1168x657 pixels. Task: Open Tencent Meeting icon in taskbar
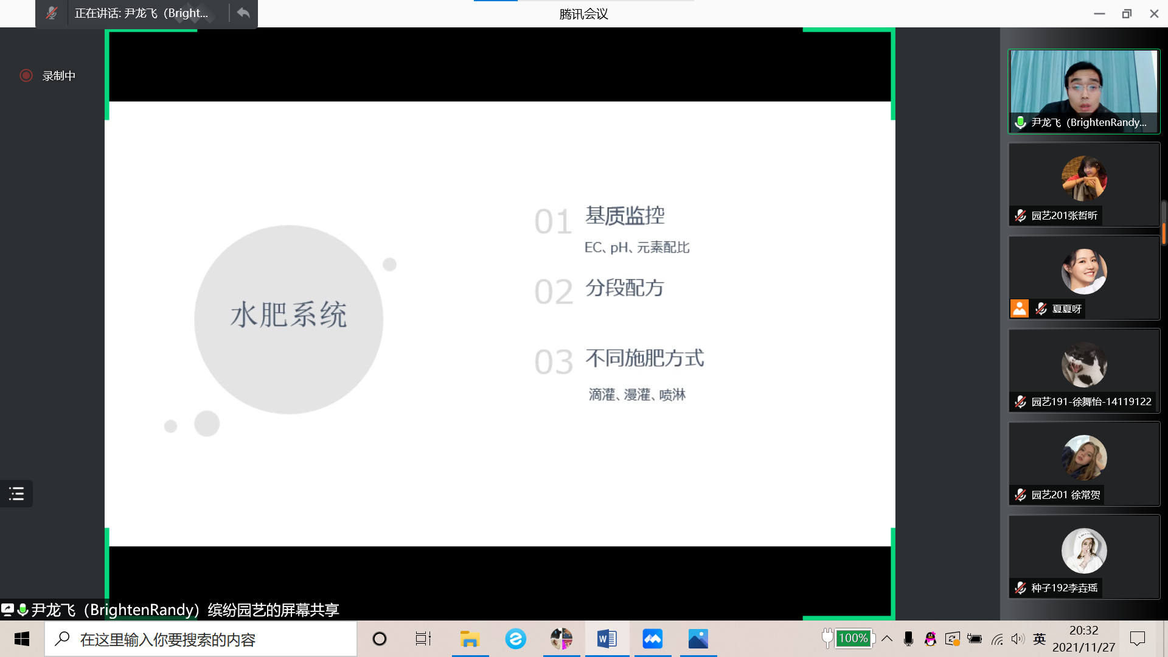pos(652,639)
